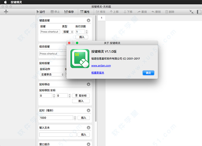Click the first coordinate stepper in 鼠标移动
Viewport: 202px width, 146px height.
[x=54, y=95]
